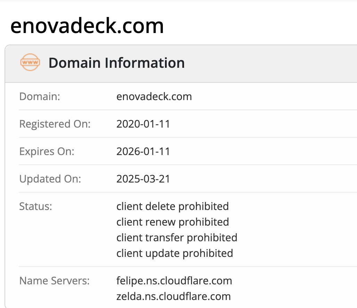Click the Name Servers: label
Screen dimensions: 357x308
point(55,281)
